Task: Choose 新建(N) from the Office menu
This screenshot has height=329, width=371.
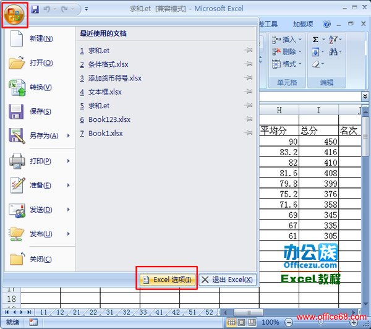Action: 41,38
